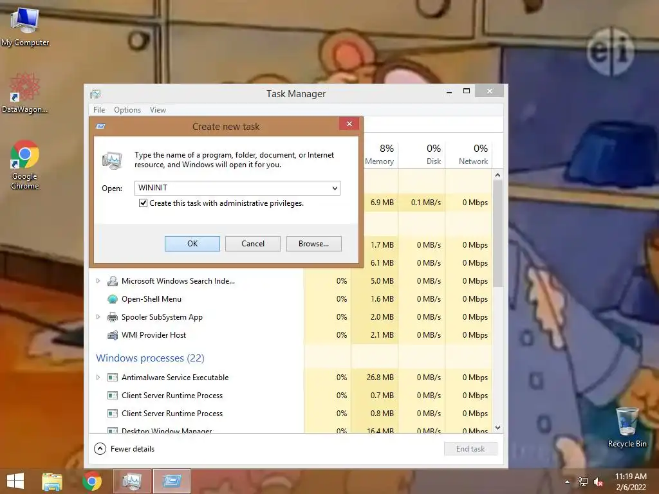The image size is (659, 494).
Task: Close the Create new task dialog
Action: point(349,123)
